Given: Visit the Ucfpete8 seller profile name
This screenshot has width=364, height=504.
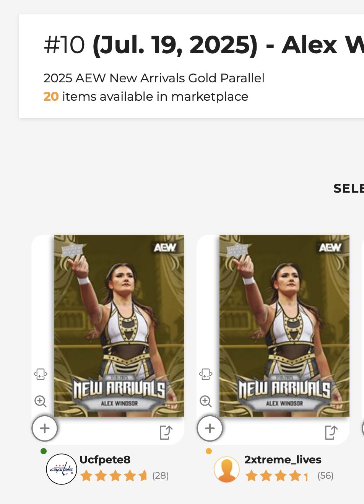Looking at the screenshot, I should (x=105, y=460).
